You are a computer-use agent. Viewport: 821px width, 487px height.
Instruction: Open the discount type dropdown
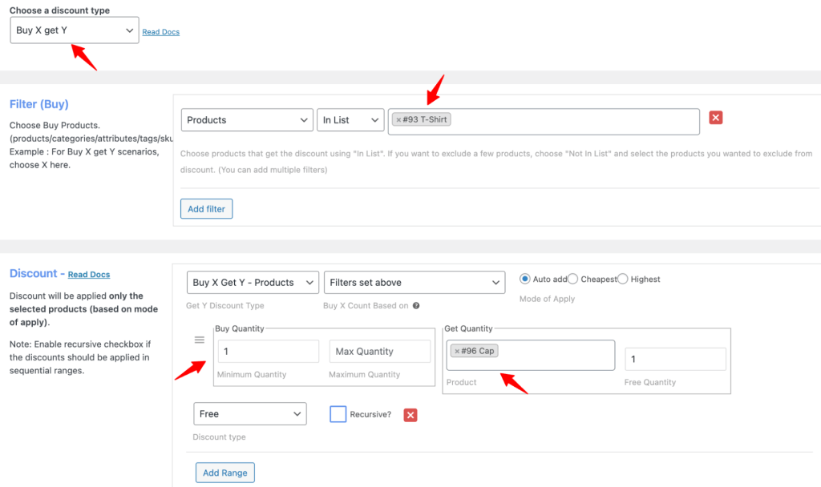click(x=74, y=30)
